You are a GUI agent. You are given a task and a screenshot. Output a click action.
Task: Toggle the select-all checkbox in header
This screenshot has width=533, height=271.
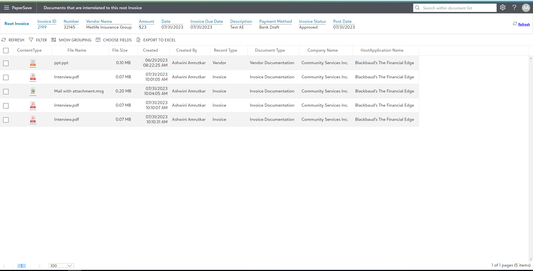tap(6, 51)
